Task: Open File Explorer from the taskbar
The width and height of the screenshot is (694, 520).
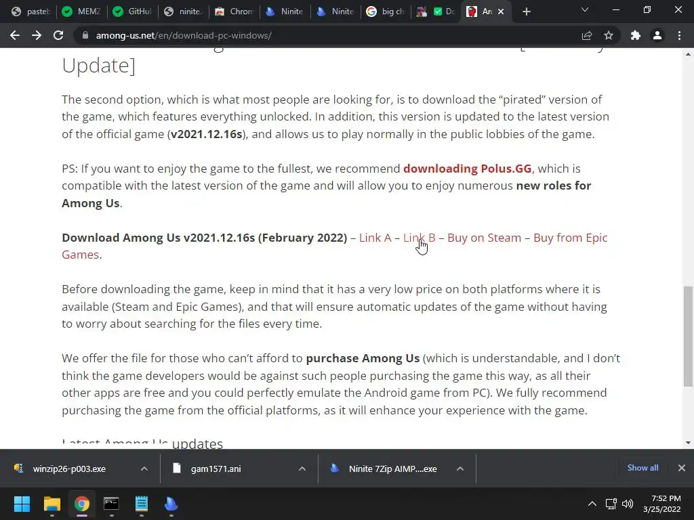Action: pyautogui.click(x=52, y=504)
